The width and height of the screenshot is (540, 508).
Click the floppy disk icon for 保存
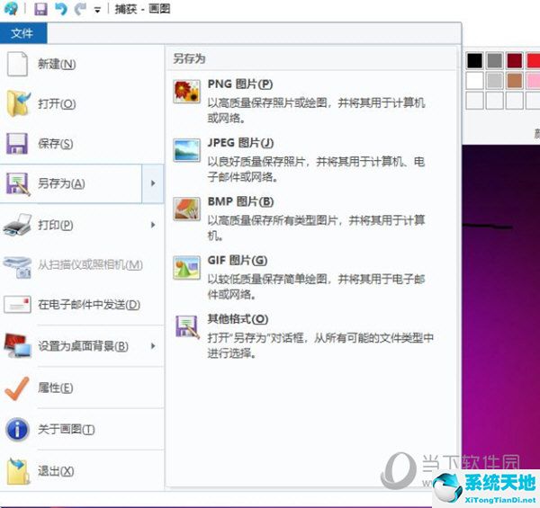tap(17, 143)
